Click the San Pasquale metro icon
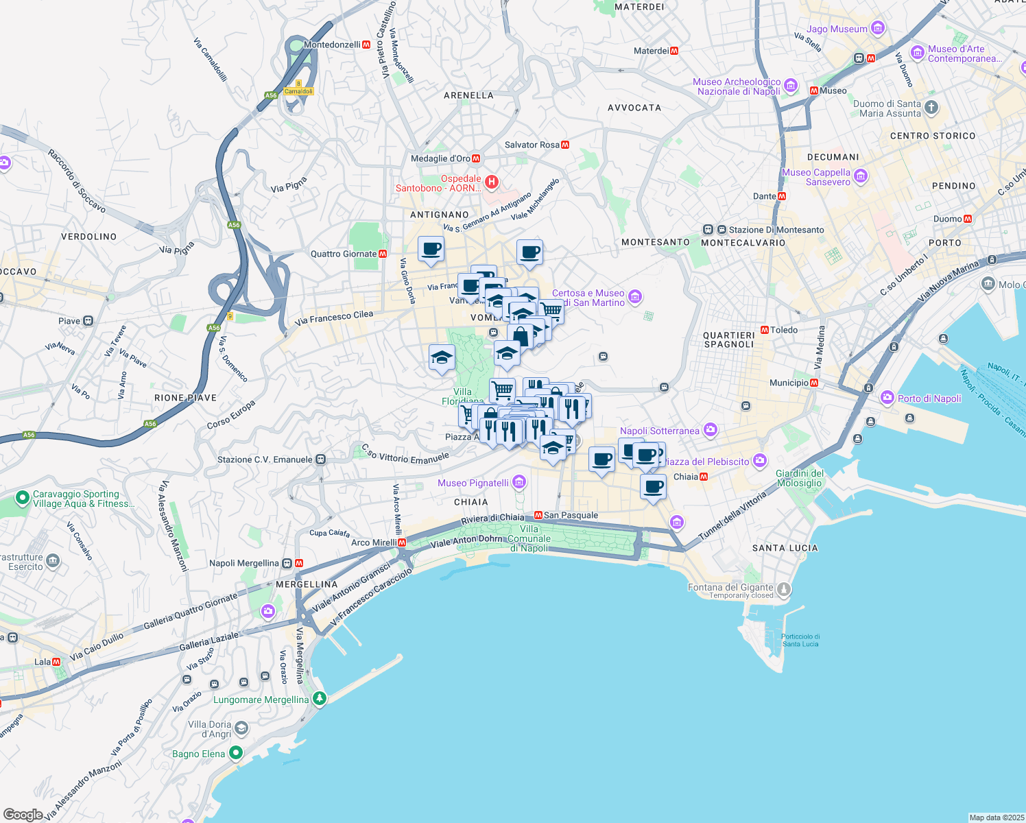1026x823 pixels. tap(538, 515)
